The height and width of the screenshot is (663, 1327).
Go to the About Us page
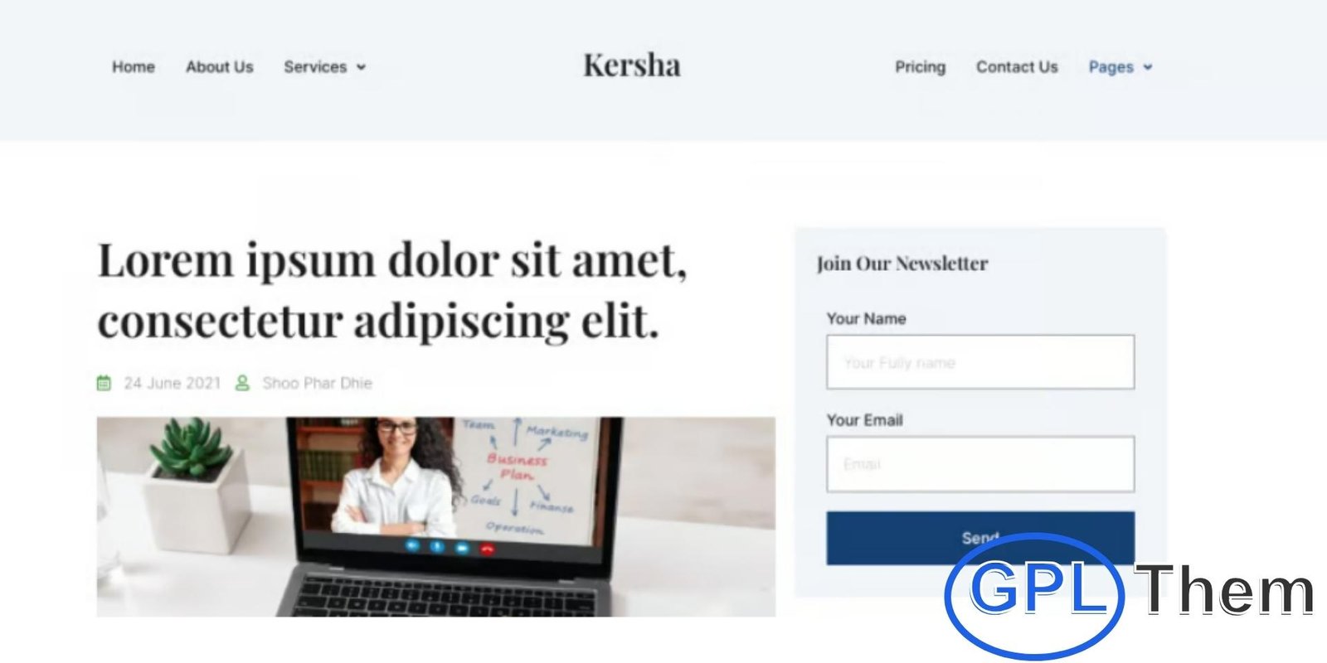coord(220,67)
